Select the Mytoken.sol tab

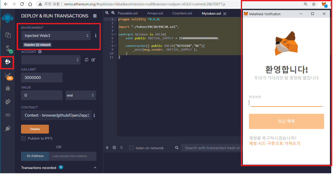(x=211, y=14)
